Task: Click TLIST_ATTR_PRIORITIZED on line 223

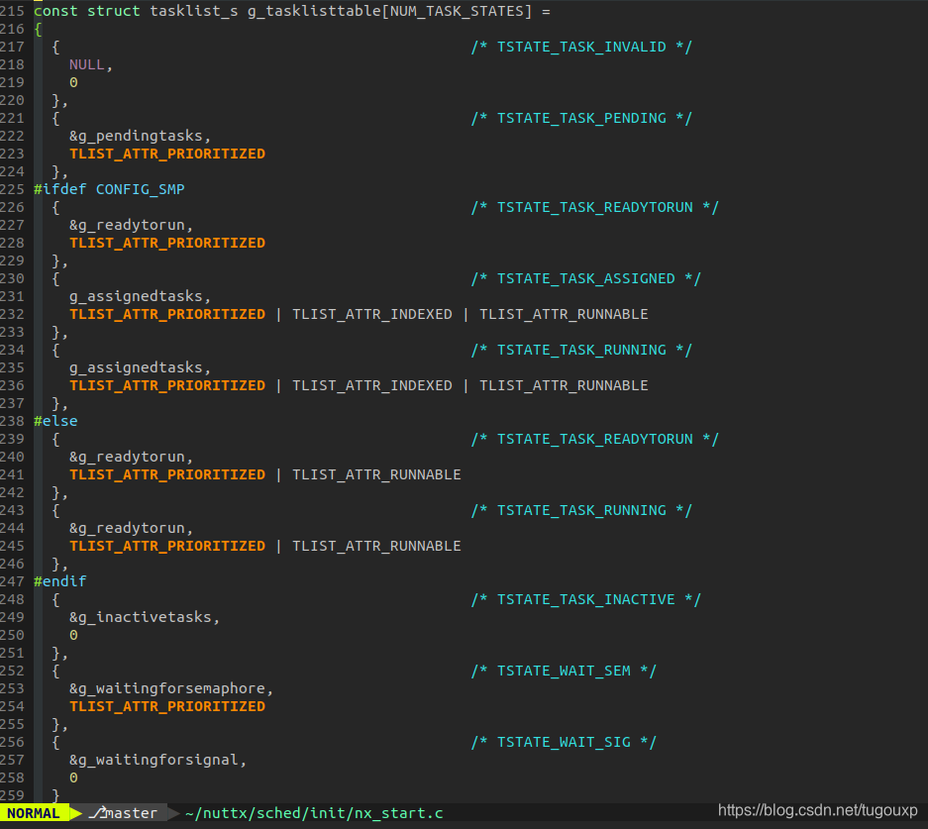Action: [167, 154]
